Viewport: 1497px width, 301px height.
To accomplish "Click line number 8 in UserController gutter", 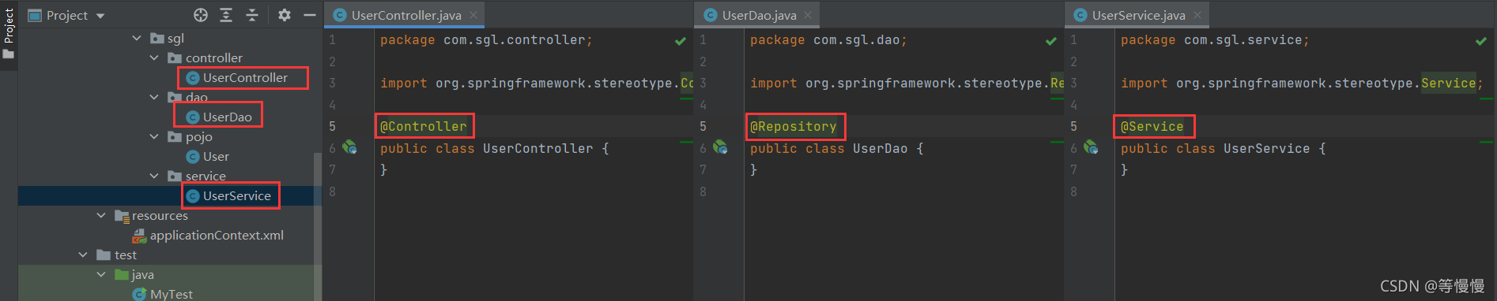I will click(333, 191).
